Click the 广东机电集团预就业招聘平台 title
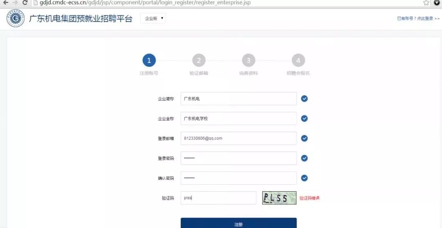 81,18
